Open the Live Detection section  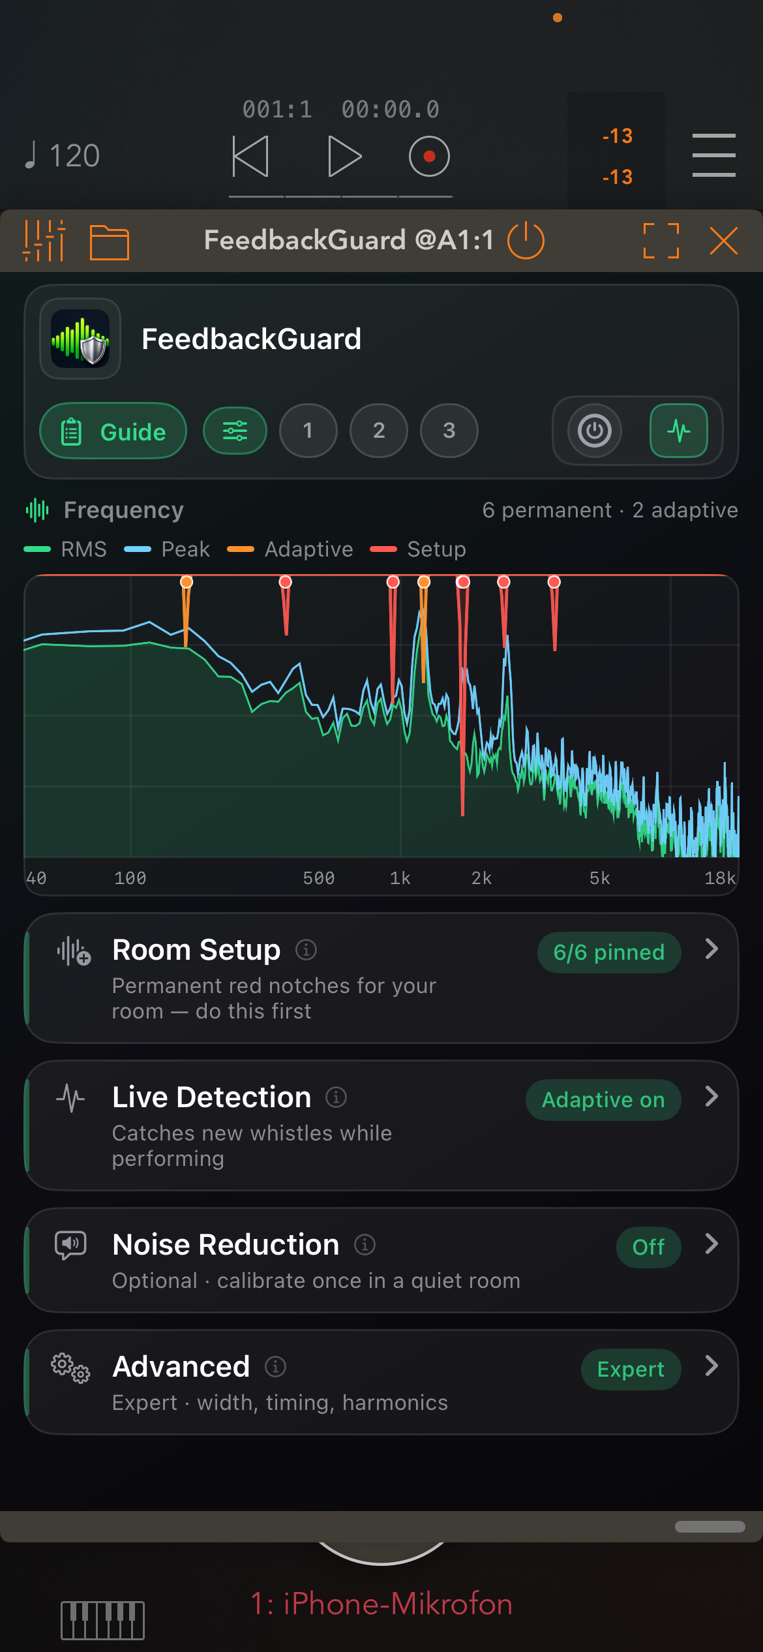coord(381,1125)
